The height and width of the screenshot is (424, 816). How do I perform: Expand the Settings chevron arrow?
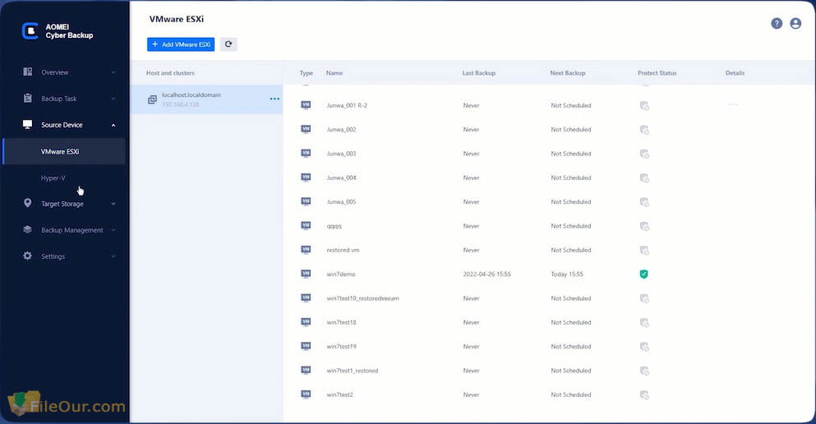(113, 256)
